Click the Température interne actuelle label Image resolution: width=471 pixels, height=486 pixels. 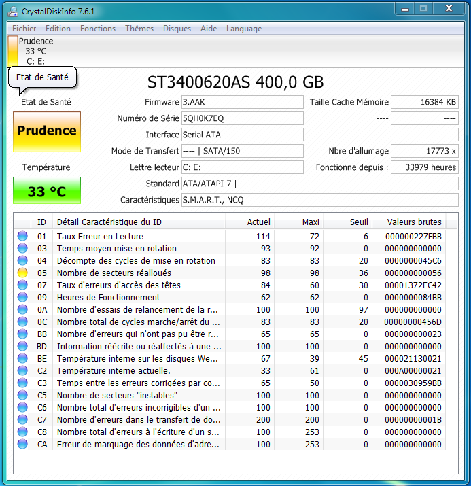(x=114, y=370)
